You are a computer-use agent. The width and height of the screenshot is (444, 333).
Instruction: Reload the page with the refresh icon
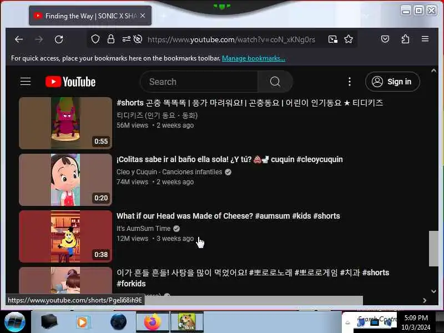pos(59,39)
